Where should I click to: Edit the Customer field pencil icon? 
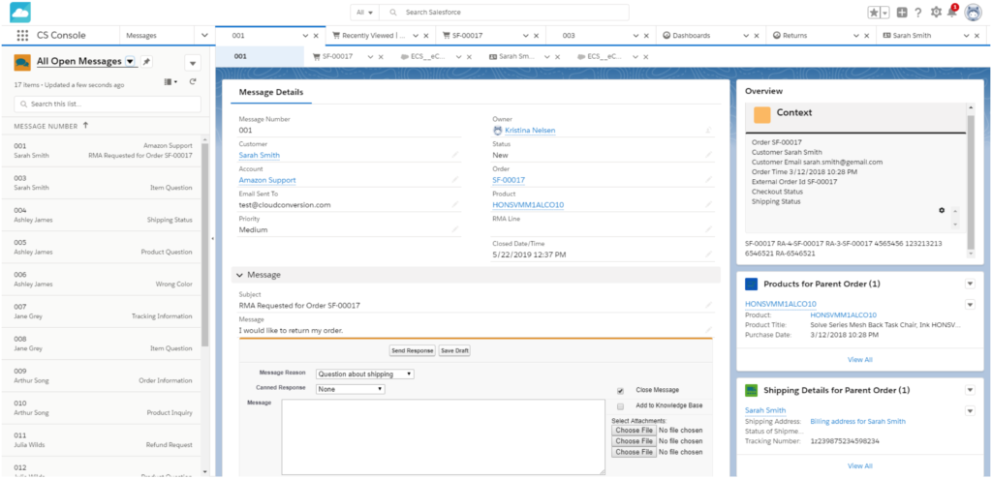[x=455, y=155]
